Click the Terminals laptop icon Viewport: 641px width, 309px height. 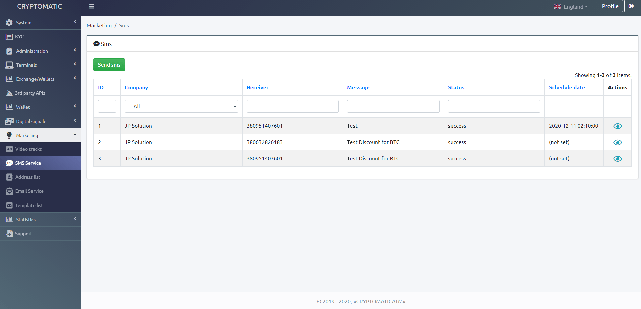(9, 65)
